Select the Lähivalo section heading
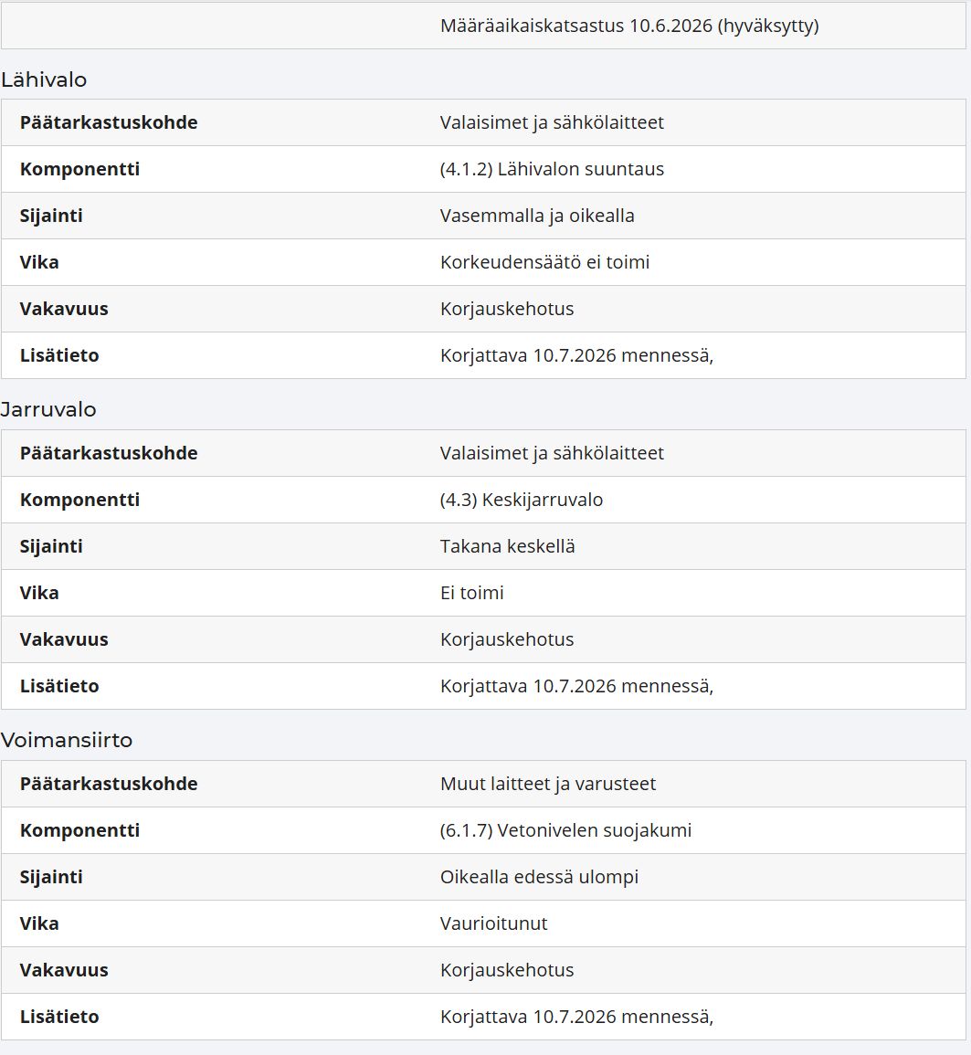 44,80
